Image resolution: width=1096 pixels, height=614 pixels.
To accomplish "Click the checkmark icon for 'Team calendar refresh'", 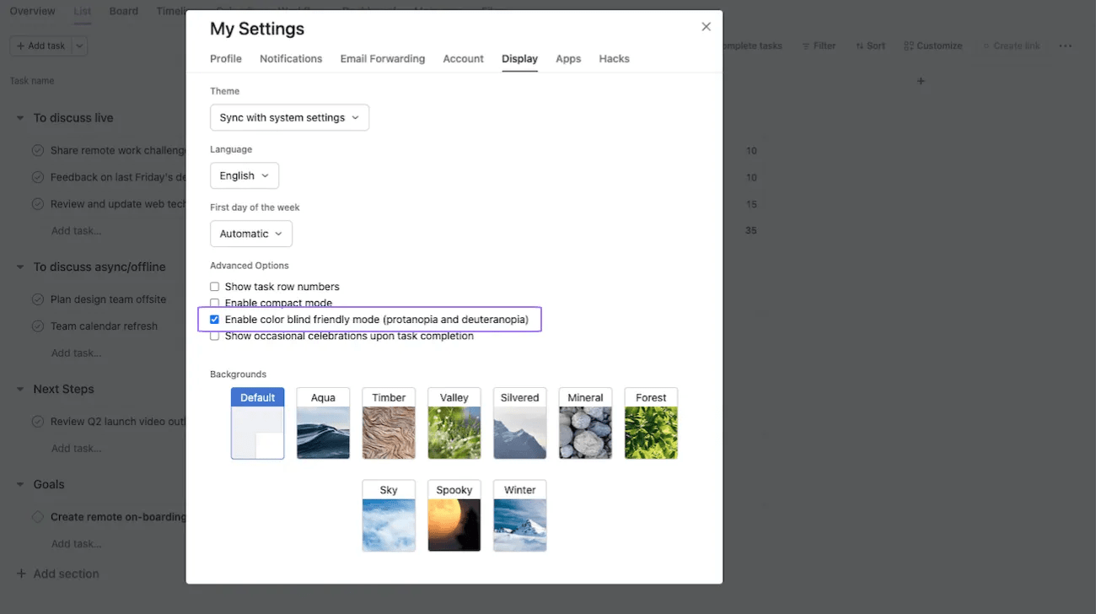I will [x=38, y=326].
